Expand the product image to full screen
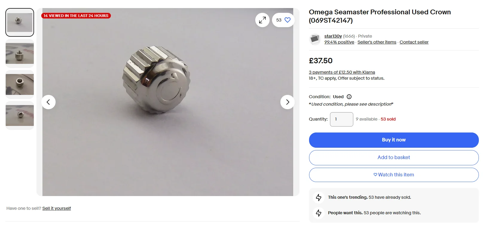Image resolution: width=489 pixels, height=225 pixels. click(262, 20)
